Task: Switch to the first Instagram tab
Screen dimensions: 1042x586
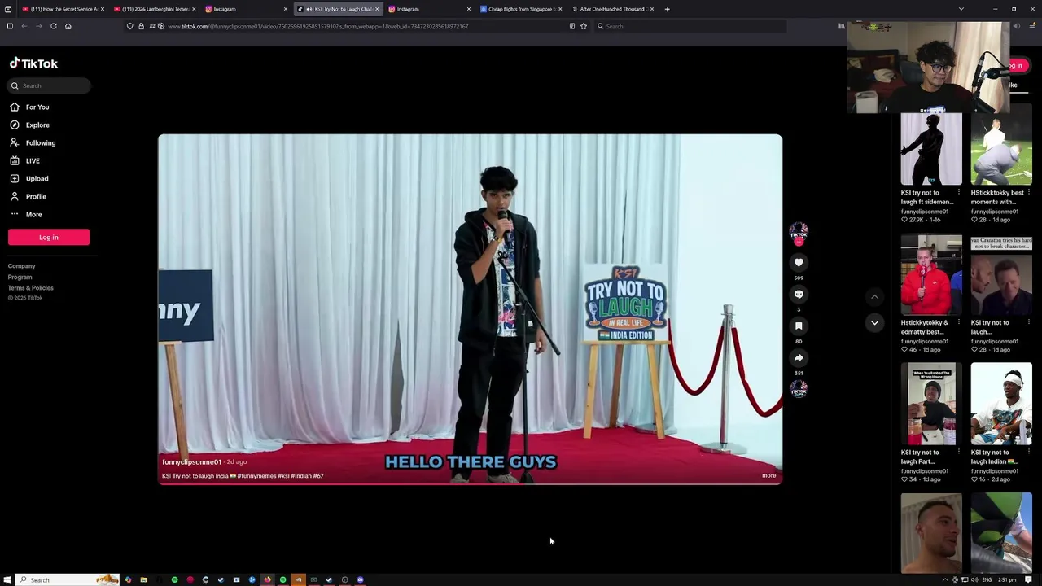Action: coord(244,9)
